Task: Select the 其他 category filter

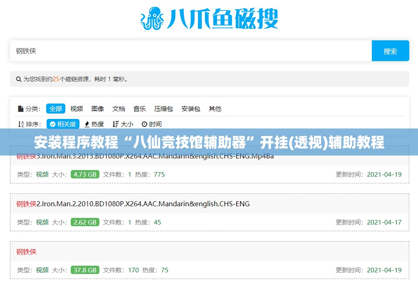Action: coord(215,109)
